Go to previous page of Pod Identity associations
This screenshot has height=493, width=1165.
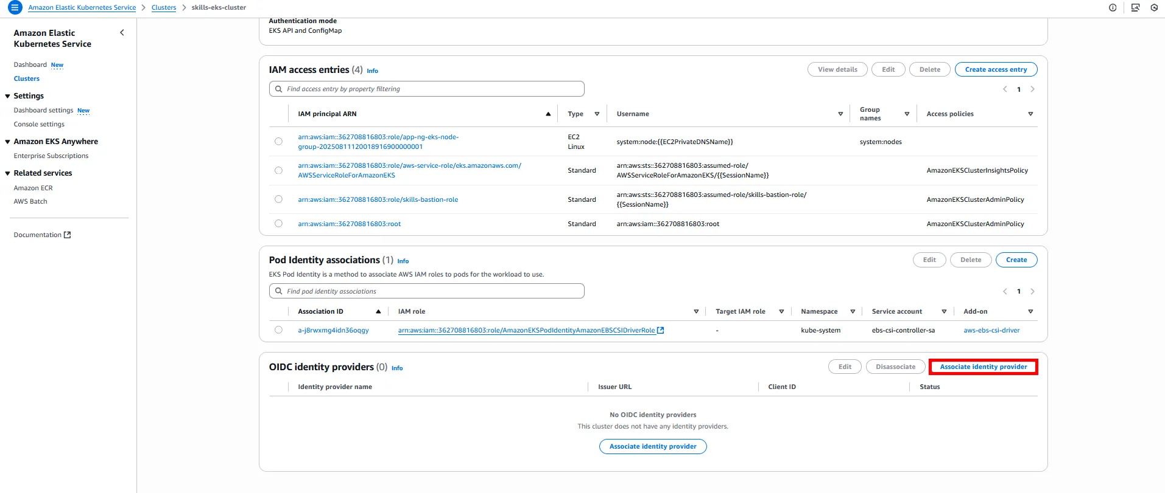1005,292
